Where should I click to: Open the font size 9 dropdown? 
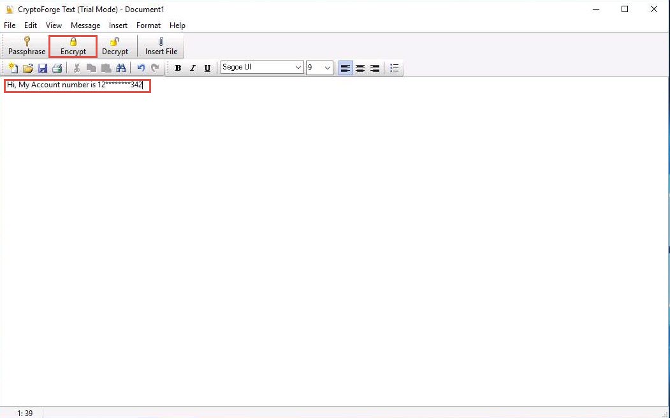coord(328,68)
